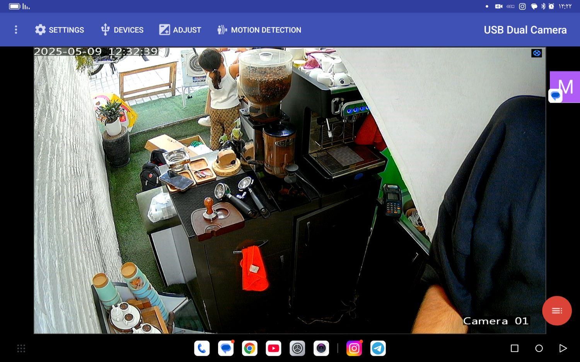Launch the Phone app from dock
Image resolution: width=580 pixels, height=362 pixels.
click(x=202, y=348)
